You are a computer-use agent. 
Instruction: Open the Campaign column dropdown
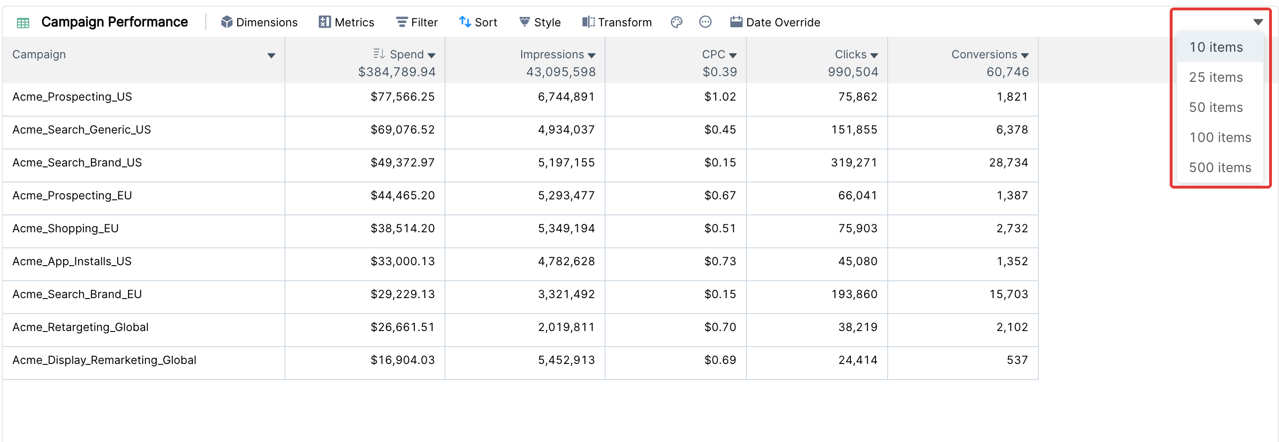click(x=271, y=55)
